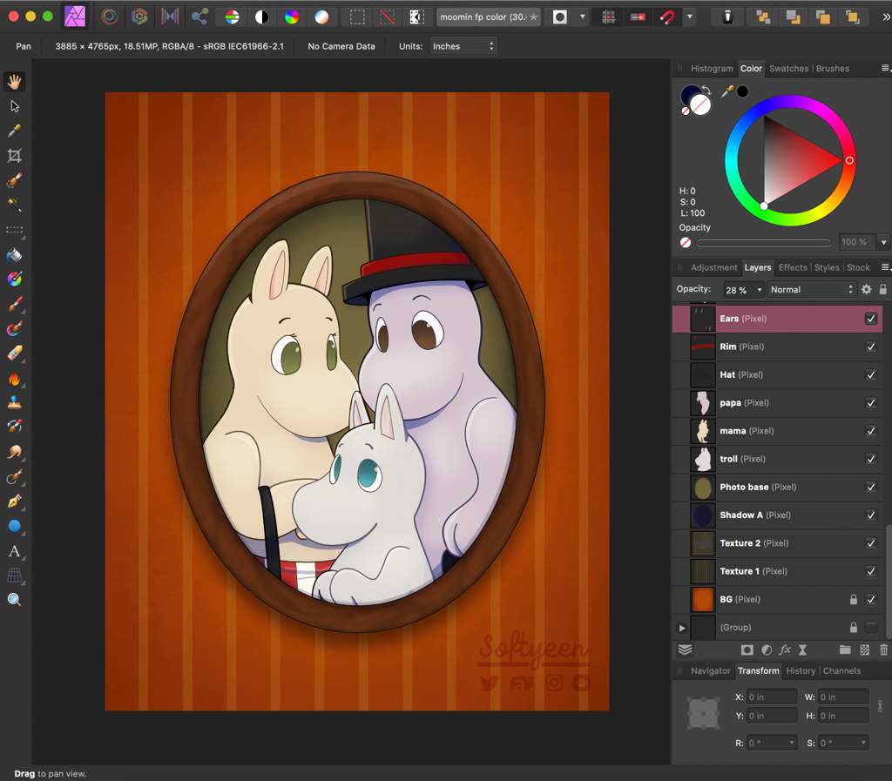Hide the troll layer
The width and height of the screenshot is (892, 781).
click(x=871, y=459)
